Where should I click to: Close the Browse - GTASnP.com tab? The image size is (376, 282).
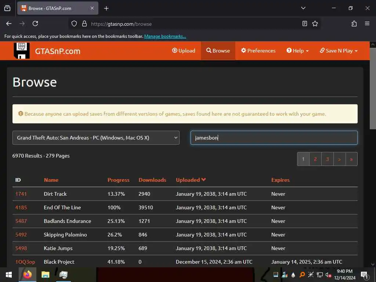pyautogui.click(x=92, y=8)
